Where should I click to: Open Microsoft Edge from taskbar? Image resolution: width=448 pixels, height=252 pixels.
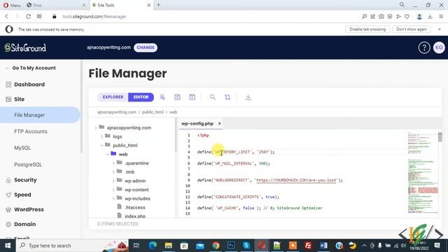[x=153, y=246]
